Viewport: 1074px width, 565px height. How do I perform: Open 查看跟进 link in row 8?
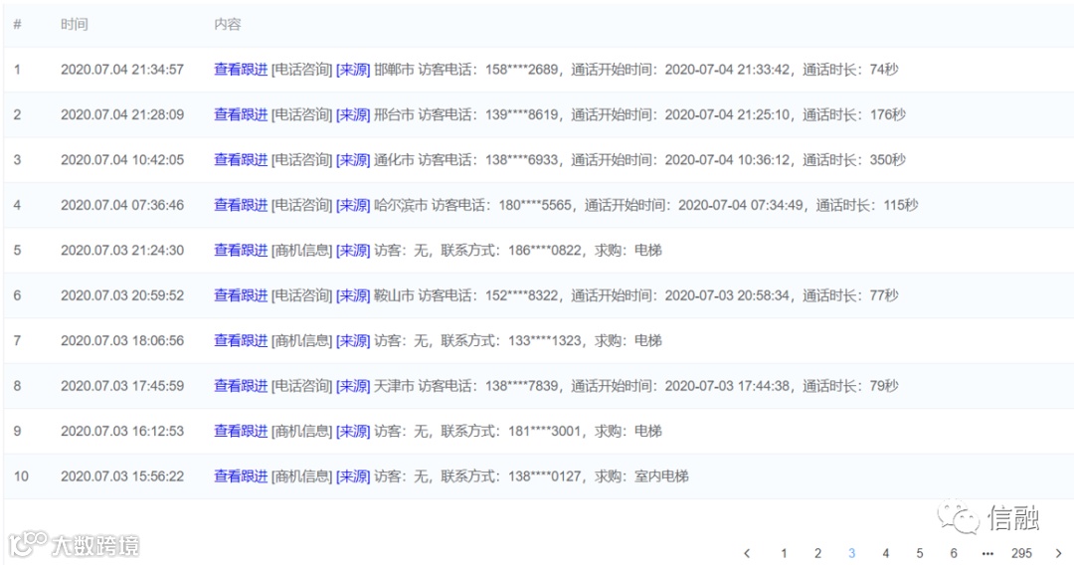241,386
